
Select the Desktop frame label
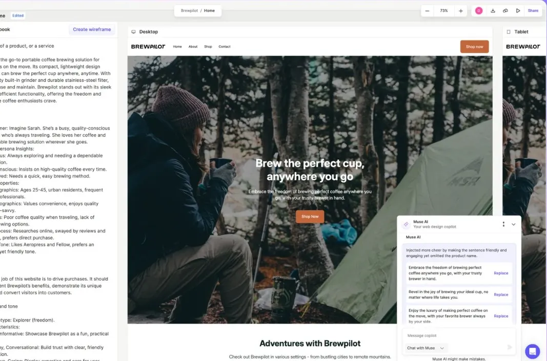tap(149, 32)
